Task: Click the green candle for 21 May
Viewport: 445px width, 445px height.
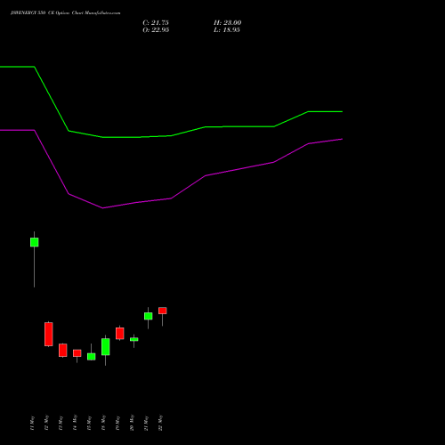Action: [x=149, y=316]
